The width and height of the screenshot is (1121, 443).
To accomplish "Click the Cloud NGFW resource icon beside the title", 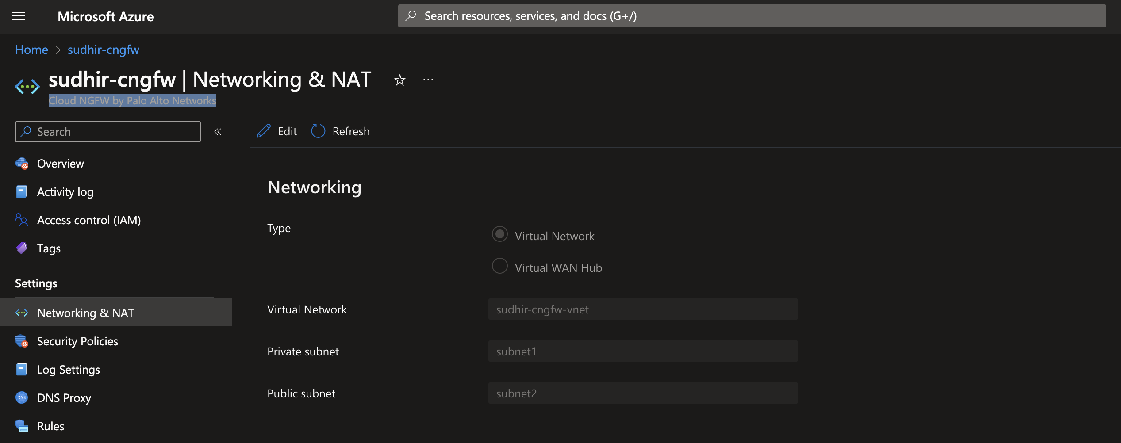I will (x=27, y=86).
